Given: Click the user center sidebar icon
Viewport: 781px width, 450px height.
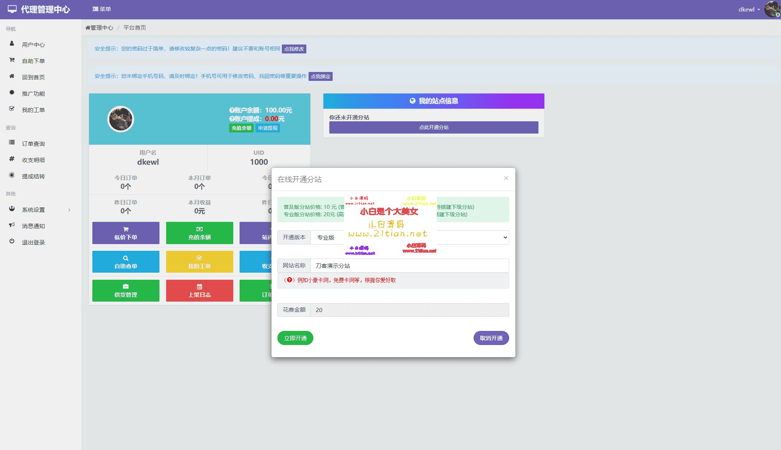Looking at the screenshot, I should [x=12, y=44].
